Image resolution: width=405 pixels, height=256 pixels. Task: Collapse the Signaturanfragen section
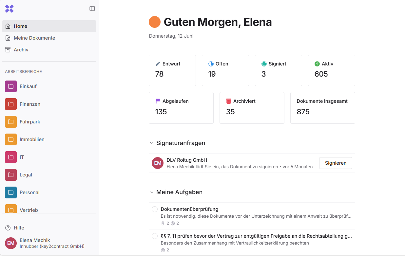(151, 143)
